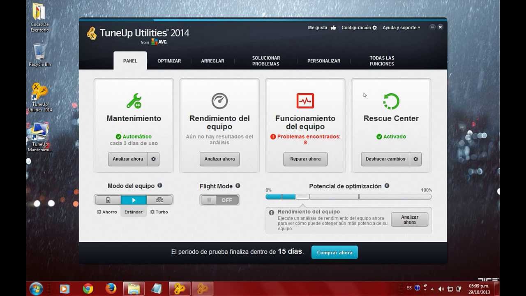This screenshot has width=526, height=296.
Task: Expand the Ayuda y soporte menu
Action: 401,28
